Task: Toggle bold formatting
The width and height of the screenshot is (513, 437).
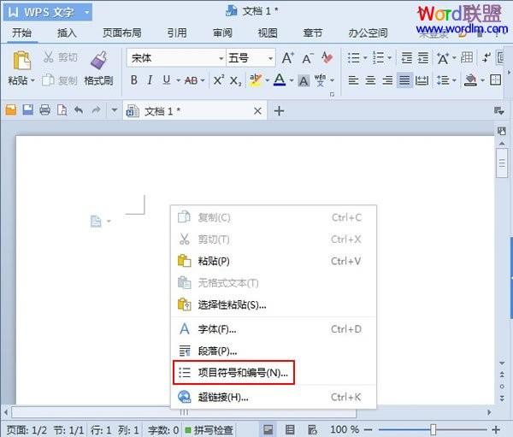Action: point(134,80)
